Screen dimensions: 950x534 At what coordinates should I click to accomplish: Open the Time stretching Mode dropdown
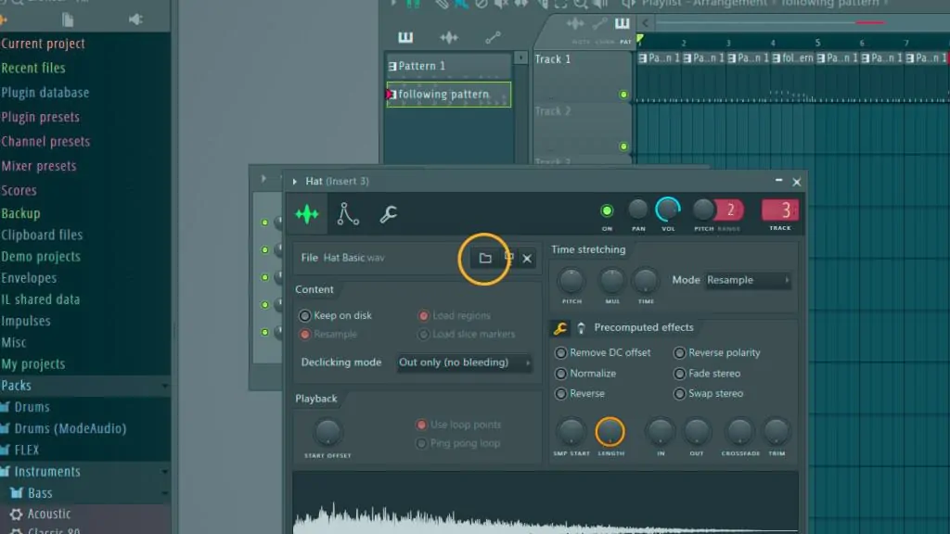pyautogui.click(x=749, y=280)
